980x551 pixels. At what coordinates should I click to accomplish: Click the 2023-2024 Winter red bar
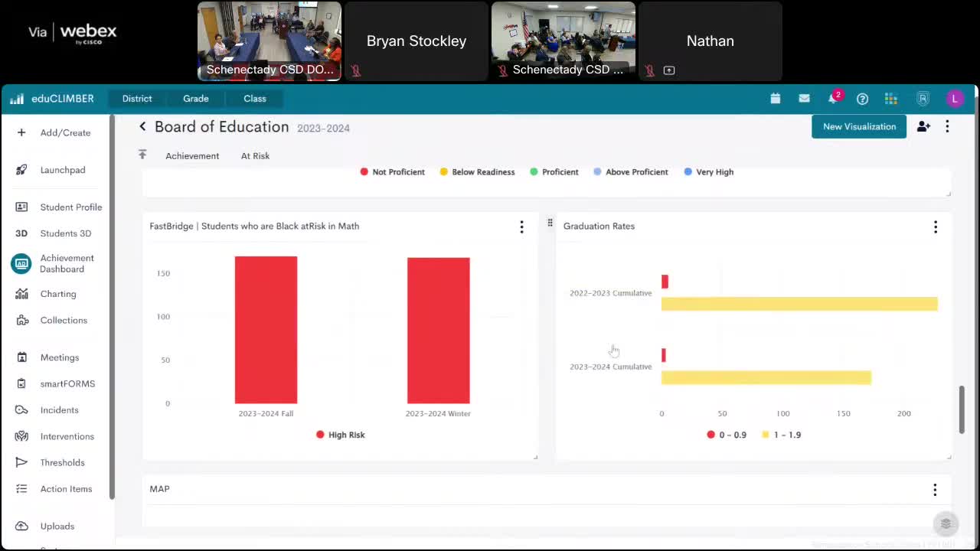click(438, 331)
